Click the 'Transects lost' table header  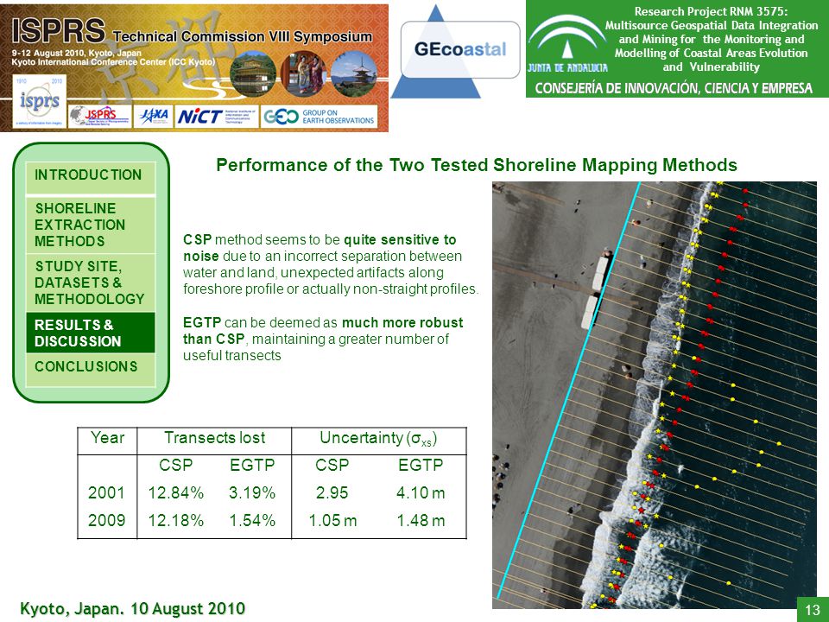click(214, 438)
